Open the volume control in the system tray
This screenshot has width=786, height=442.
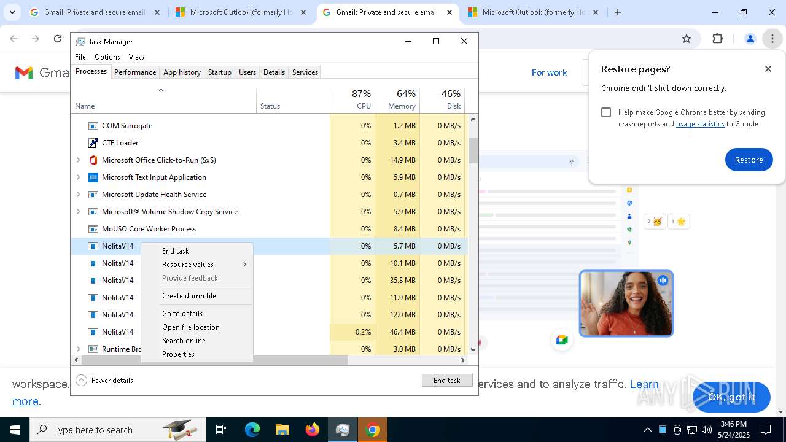[707, 430]
